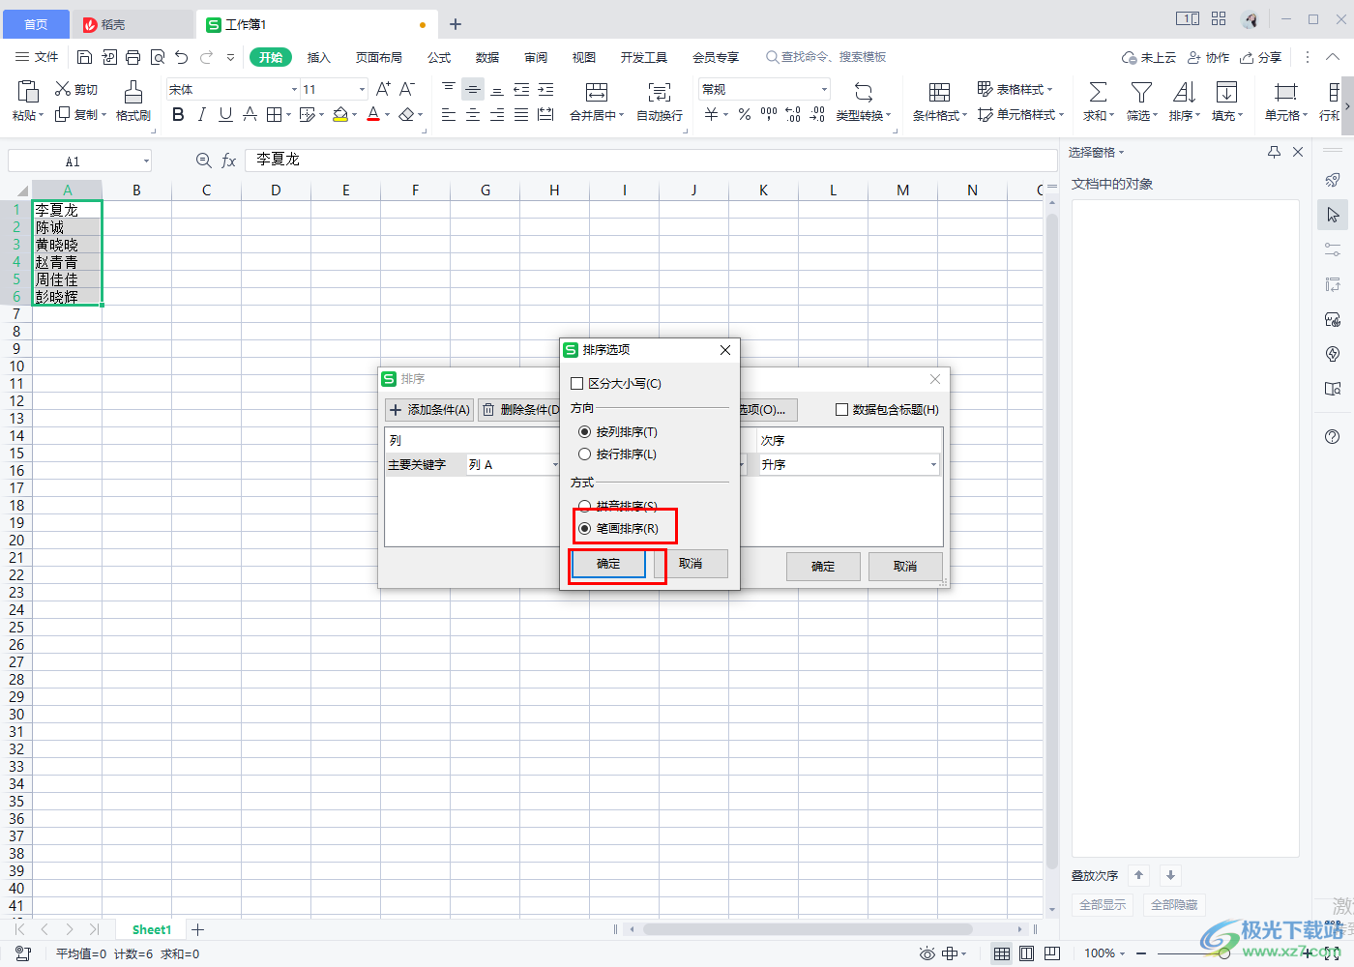Screen dimensions: 1354x967
Task: Click the Fill (填充) icon
Action: point(1226,92)
